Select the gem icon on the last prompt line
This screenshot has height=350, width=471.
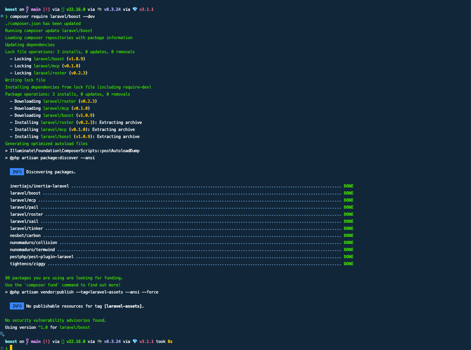[135, 341]
